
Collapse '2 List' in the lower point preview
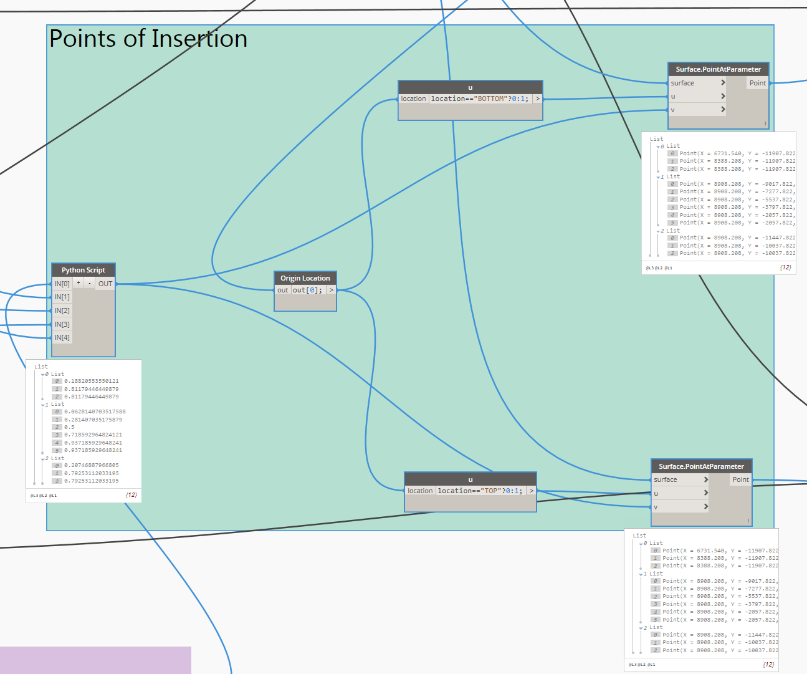pos(641,628)
